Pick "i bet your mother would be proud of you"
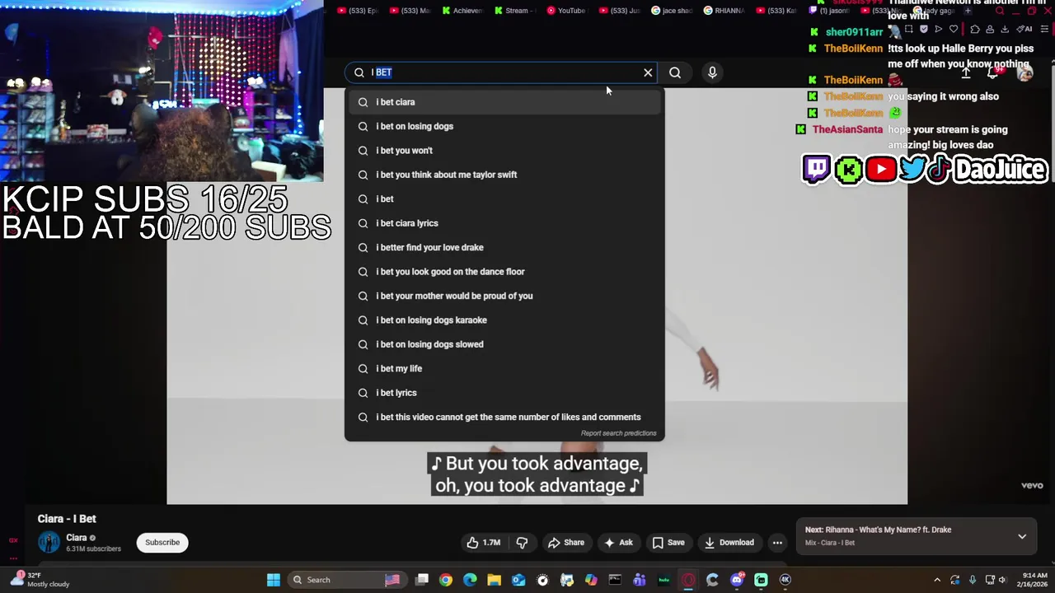 pyautogui.click(x=504, y=296)
